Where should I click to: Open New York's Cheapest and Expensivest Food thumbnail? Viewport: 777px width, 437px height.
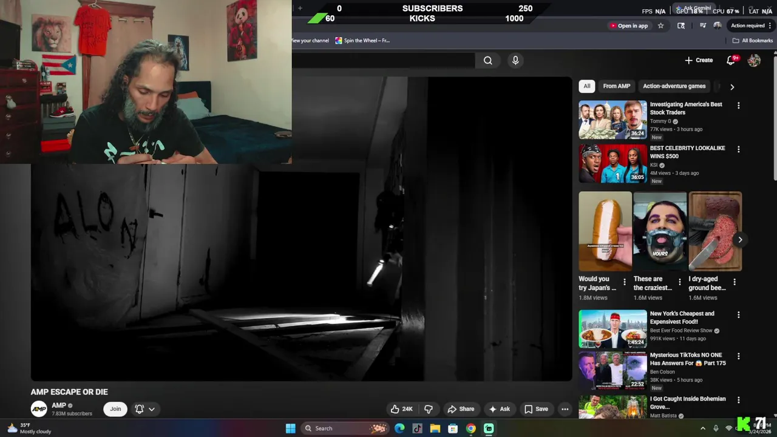(612, 330)
